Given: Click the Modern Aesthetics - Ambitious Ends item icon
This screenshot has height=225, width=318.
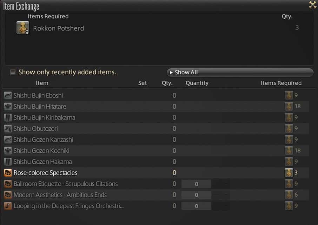Looking at the screenshot, I should 8,195.
